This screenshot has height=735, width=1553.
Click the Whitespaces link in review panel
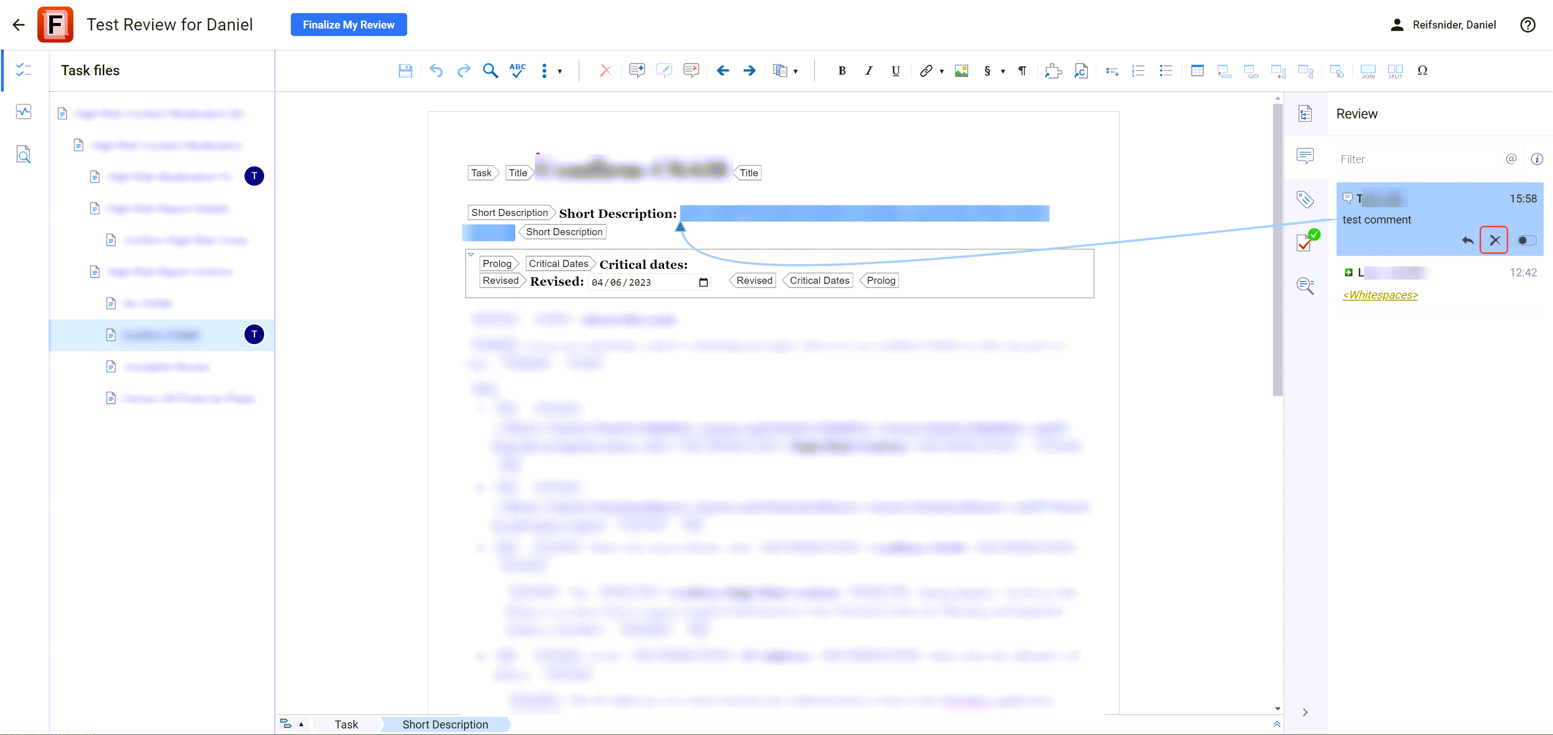[x=1380, y=294]
